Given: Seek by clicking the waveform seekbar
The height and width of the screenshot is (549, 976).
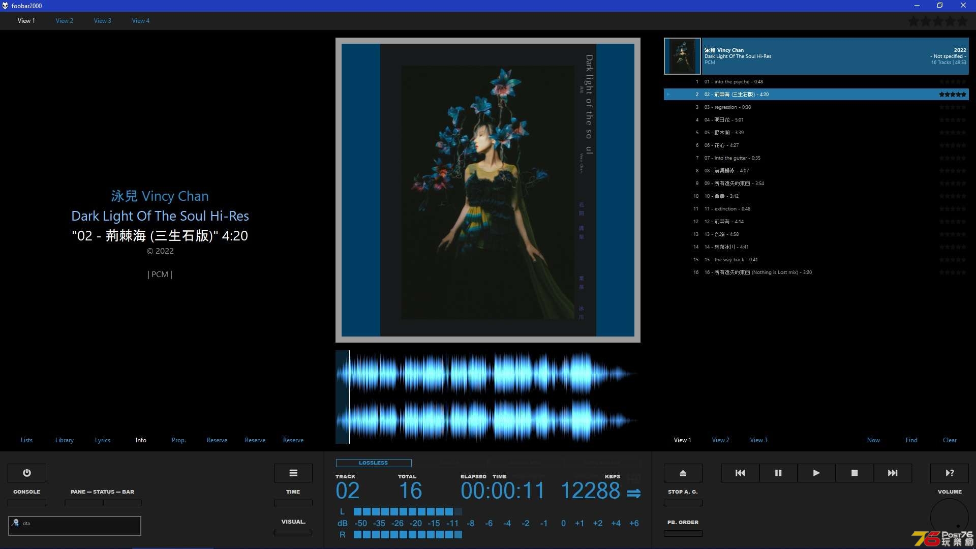Looking at the screenshot, I should (487, 396).
